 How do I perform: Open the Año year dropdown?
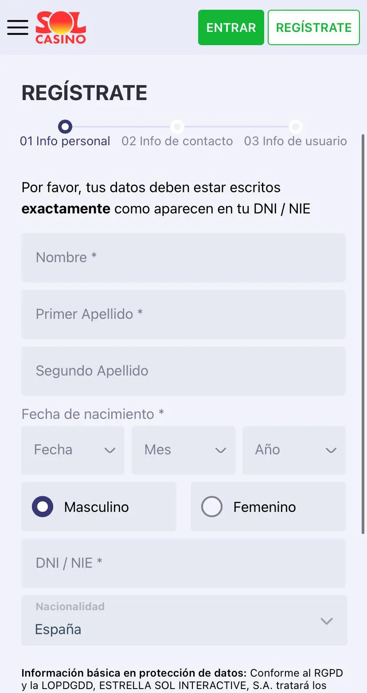click(x=294, y=450)
